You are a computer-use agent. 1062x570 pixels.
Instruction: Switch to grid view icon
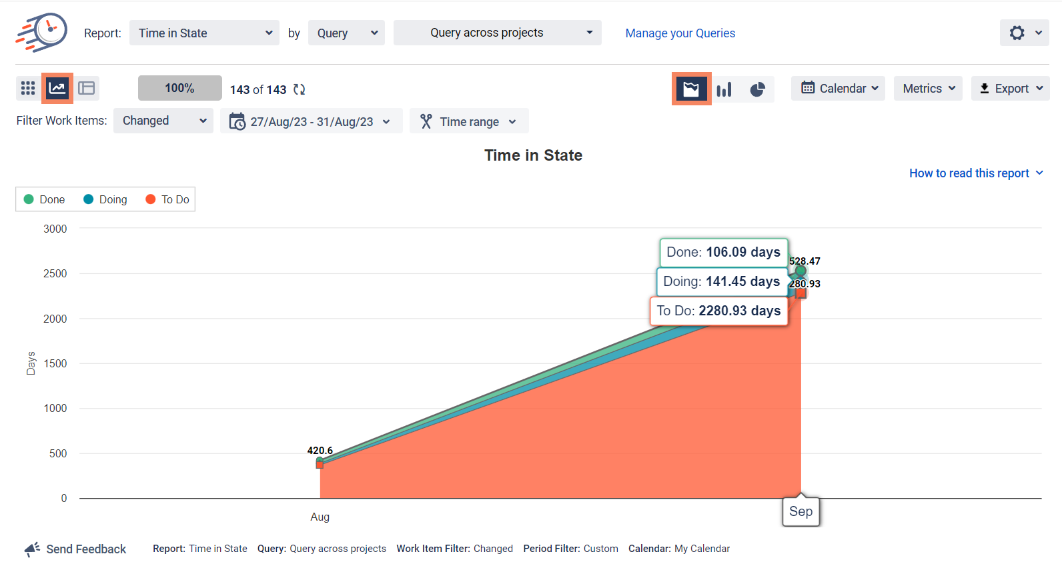[28, 88]
